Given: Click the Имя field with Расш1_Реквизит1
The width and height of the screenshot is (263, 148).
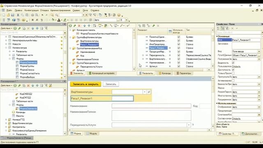Looking at the screenshot, I should pos(246,40).
